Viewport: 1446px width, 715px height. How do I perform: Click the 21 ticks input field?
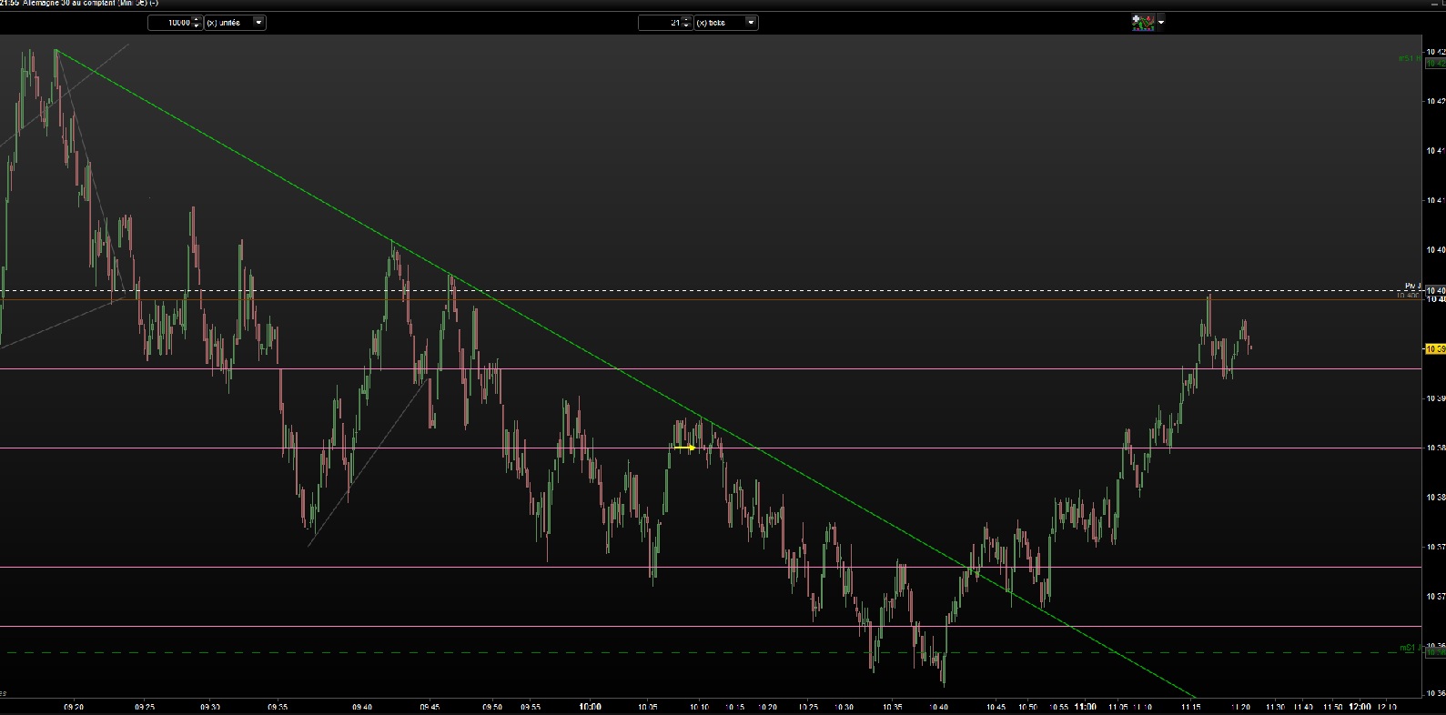pyautogui.click(x=660, y=22)
